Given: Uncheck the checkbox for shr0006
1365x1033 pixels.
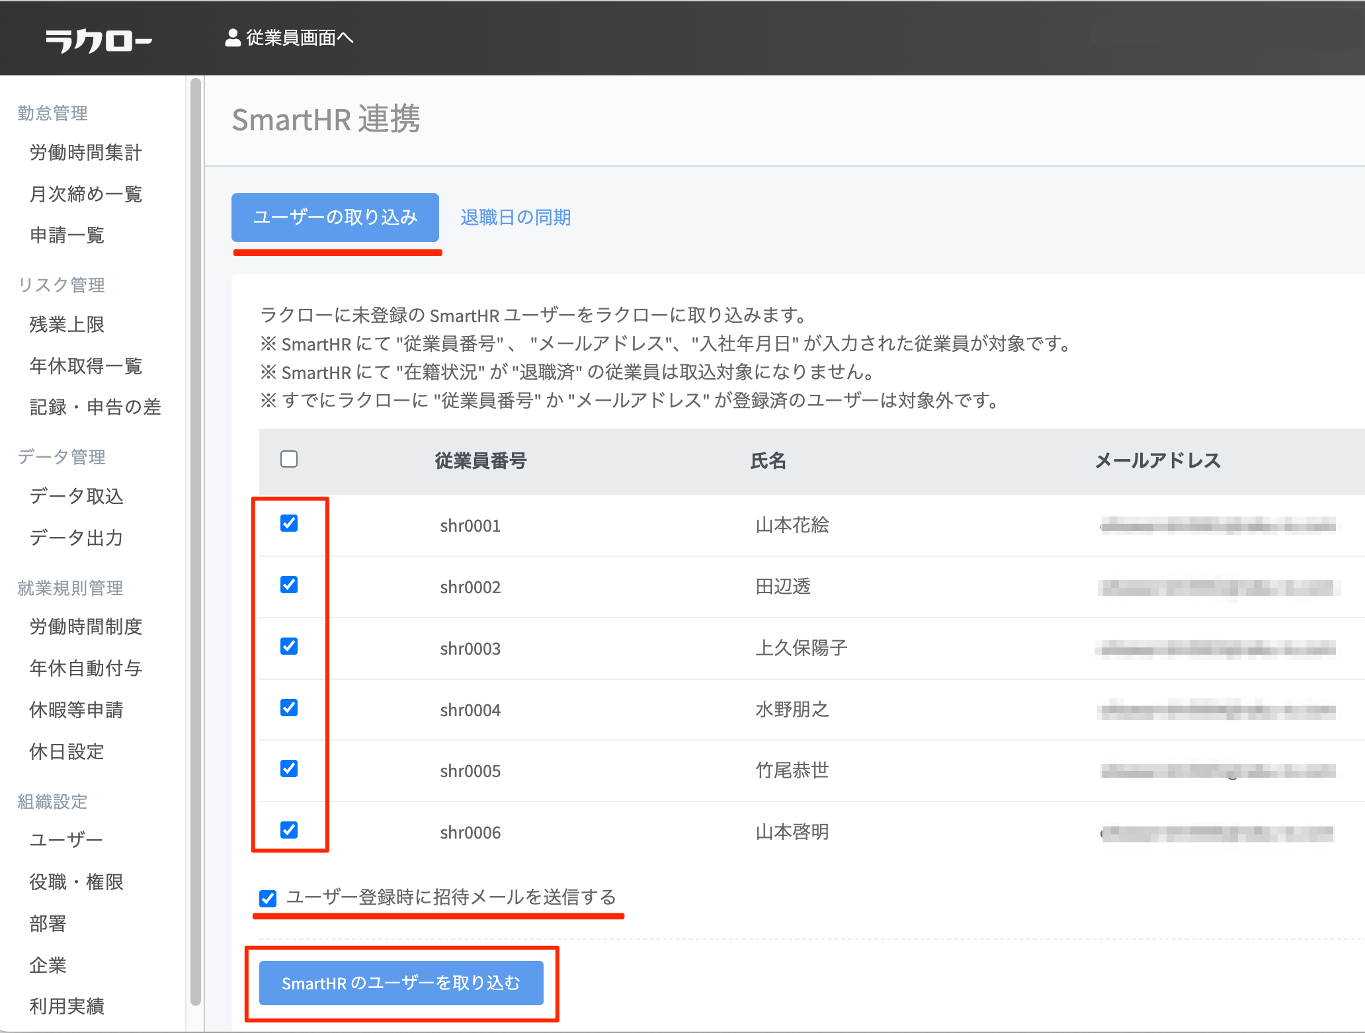Looking at the screenshot, I should click(289, 830).
